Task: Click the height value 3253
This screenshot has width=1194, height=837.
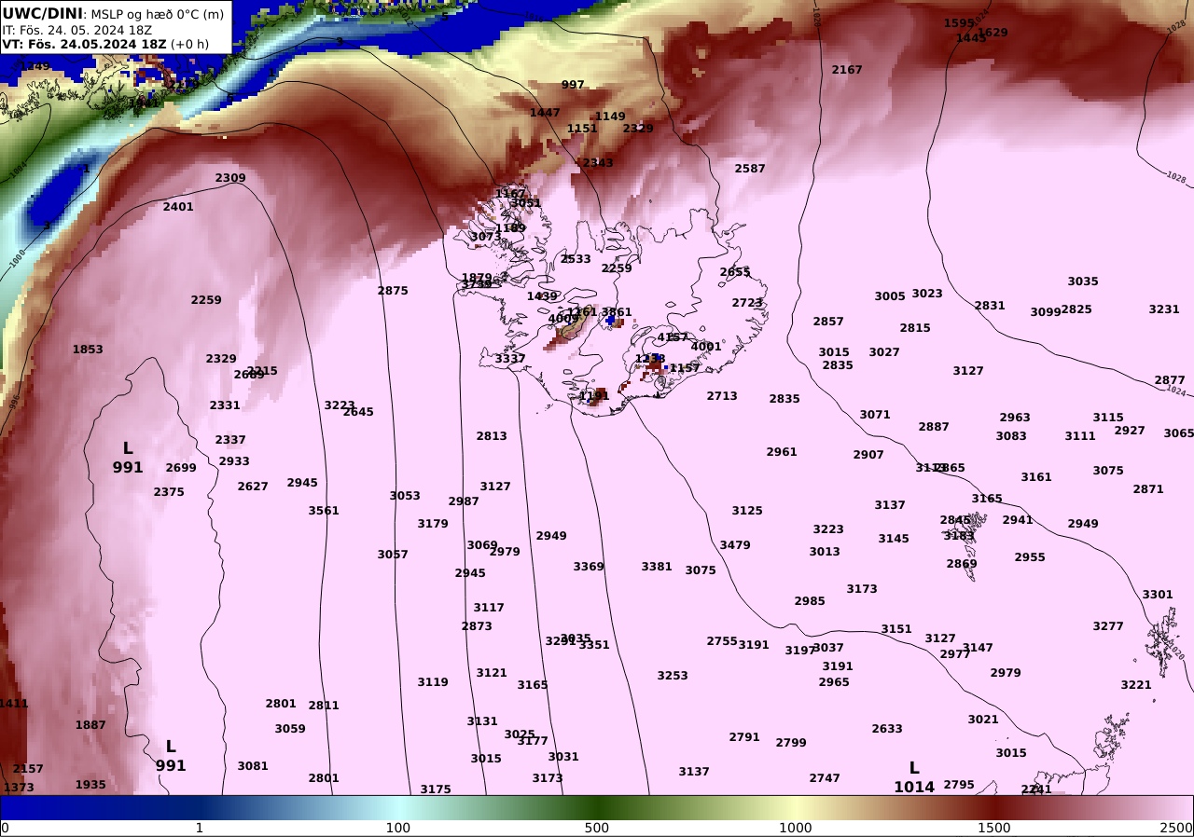Action: pos(673,676)
